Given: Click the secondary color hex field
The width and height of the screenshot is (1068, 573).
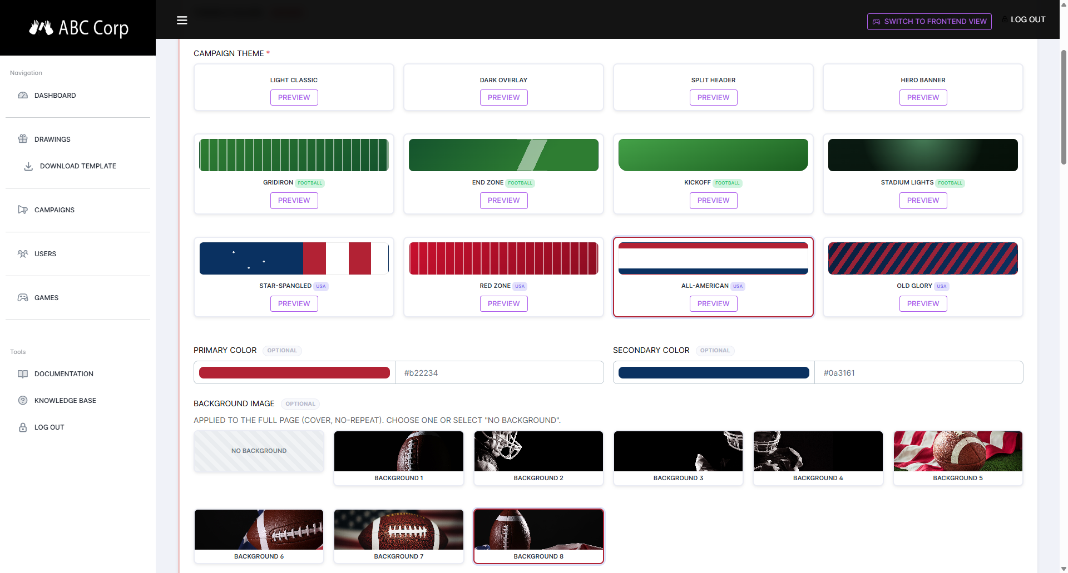Looking at the screenshot, I should click(x=919, y=373).
